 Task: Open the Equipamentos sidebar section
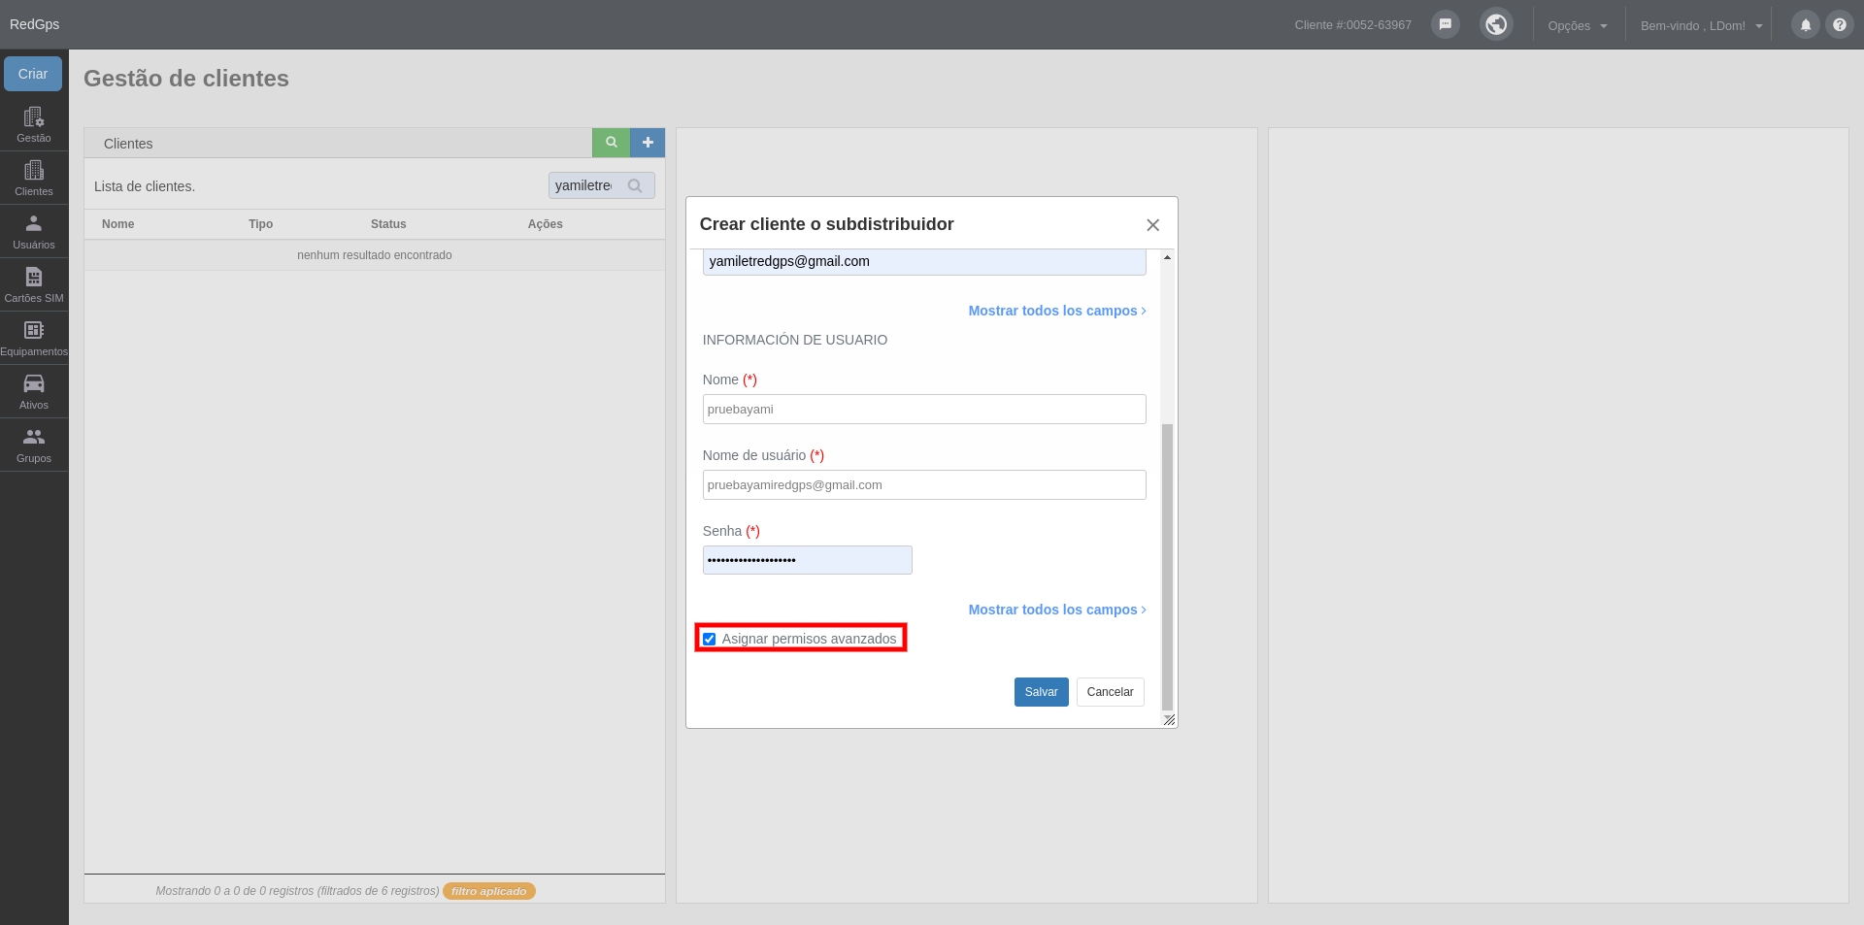pyautogui.click(x=34, y=338)
